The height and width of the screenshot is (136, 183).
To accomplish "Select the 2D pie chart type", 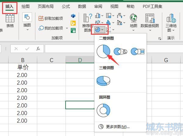I will click(x=103, y=51).
